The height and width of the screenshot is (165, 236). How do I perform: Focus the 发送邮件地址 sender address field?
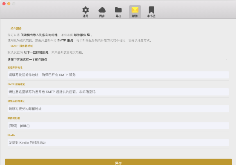[118, 75]
